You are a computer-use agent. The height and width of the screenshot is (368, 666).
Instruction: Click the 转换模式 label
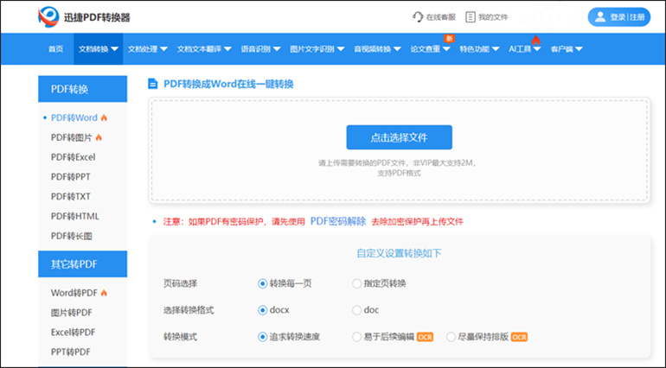[180, 337]
